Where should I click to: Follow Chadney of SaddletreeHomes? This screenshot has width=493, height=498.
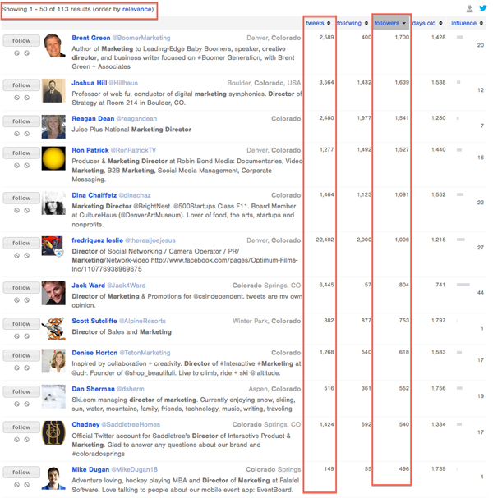click(21, 427)
